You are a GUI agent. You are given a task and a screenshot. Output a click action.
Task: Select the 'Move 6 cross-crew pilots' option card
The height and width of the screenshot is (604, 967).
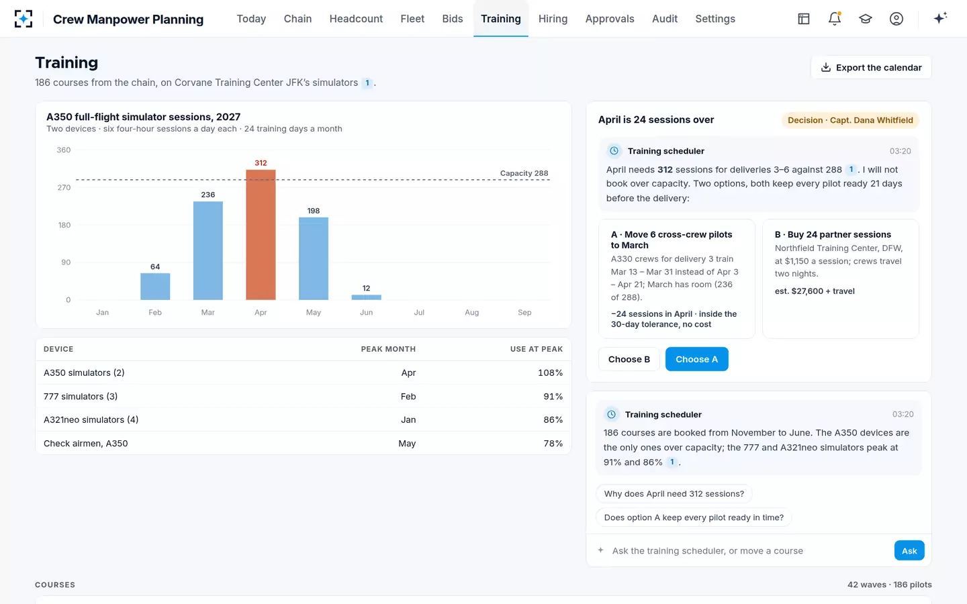pyautogui.click(x=677, y=279)
